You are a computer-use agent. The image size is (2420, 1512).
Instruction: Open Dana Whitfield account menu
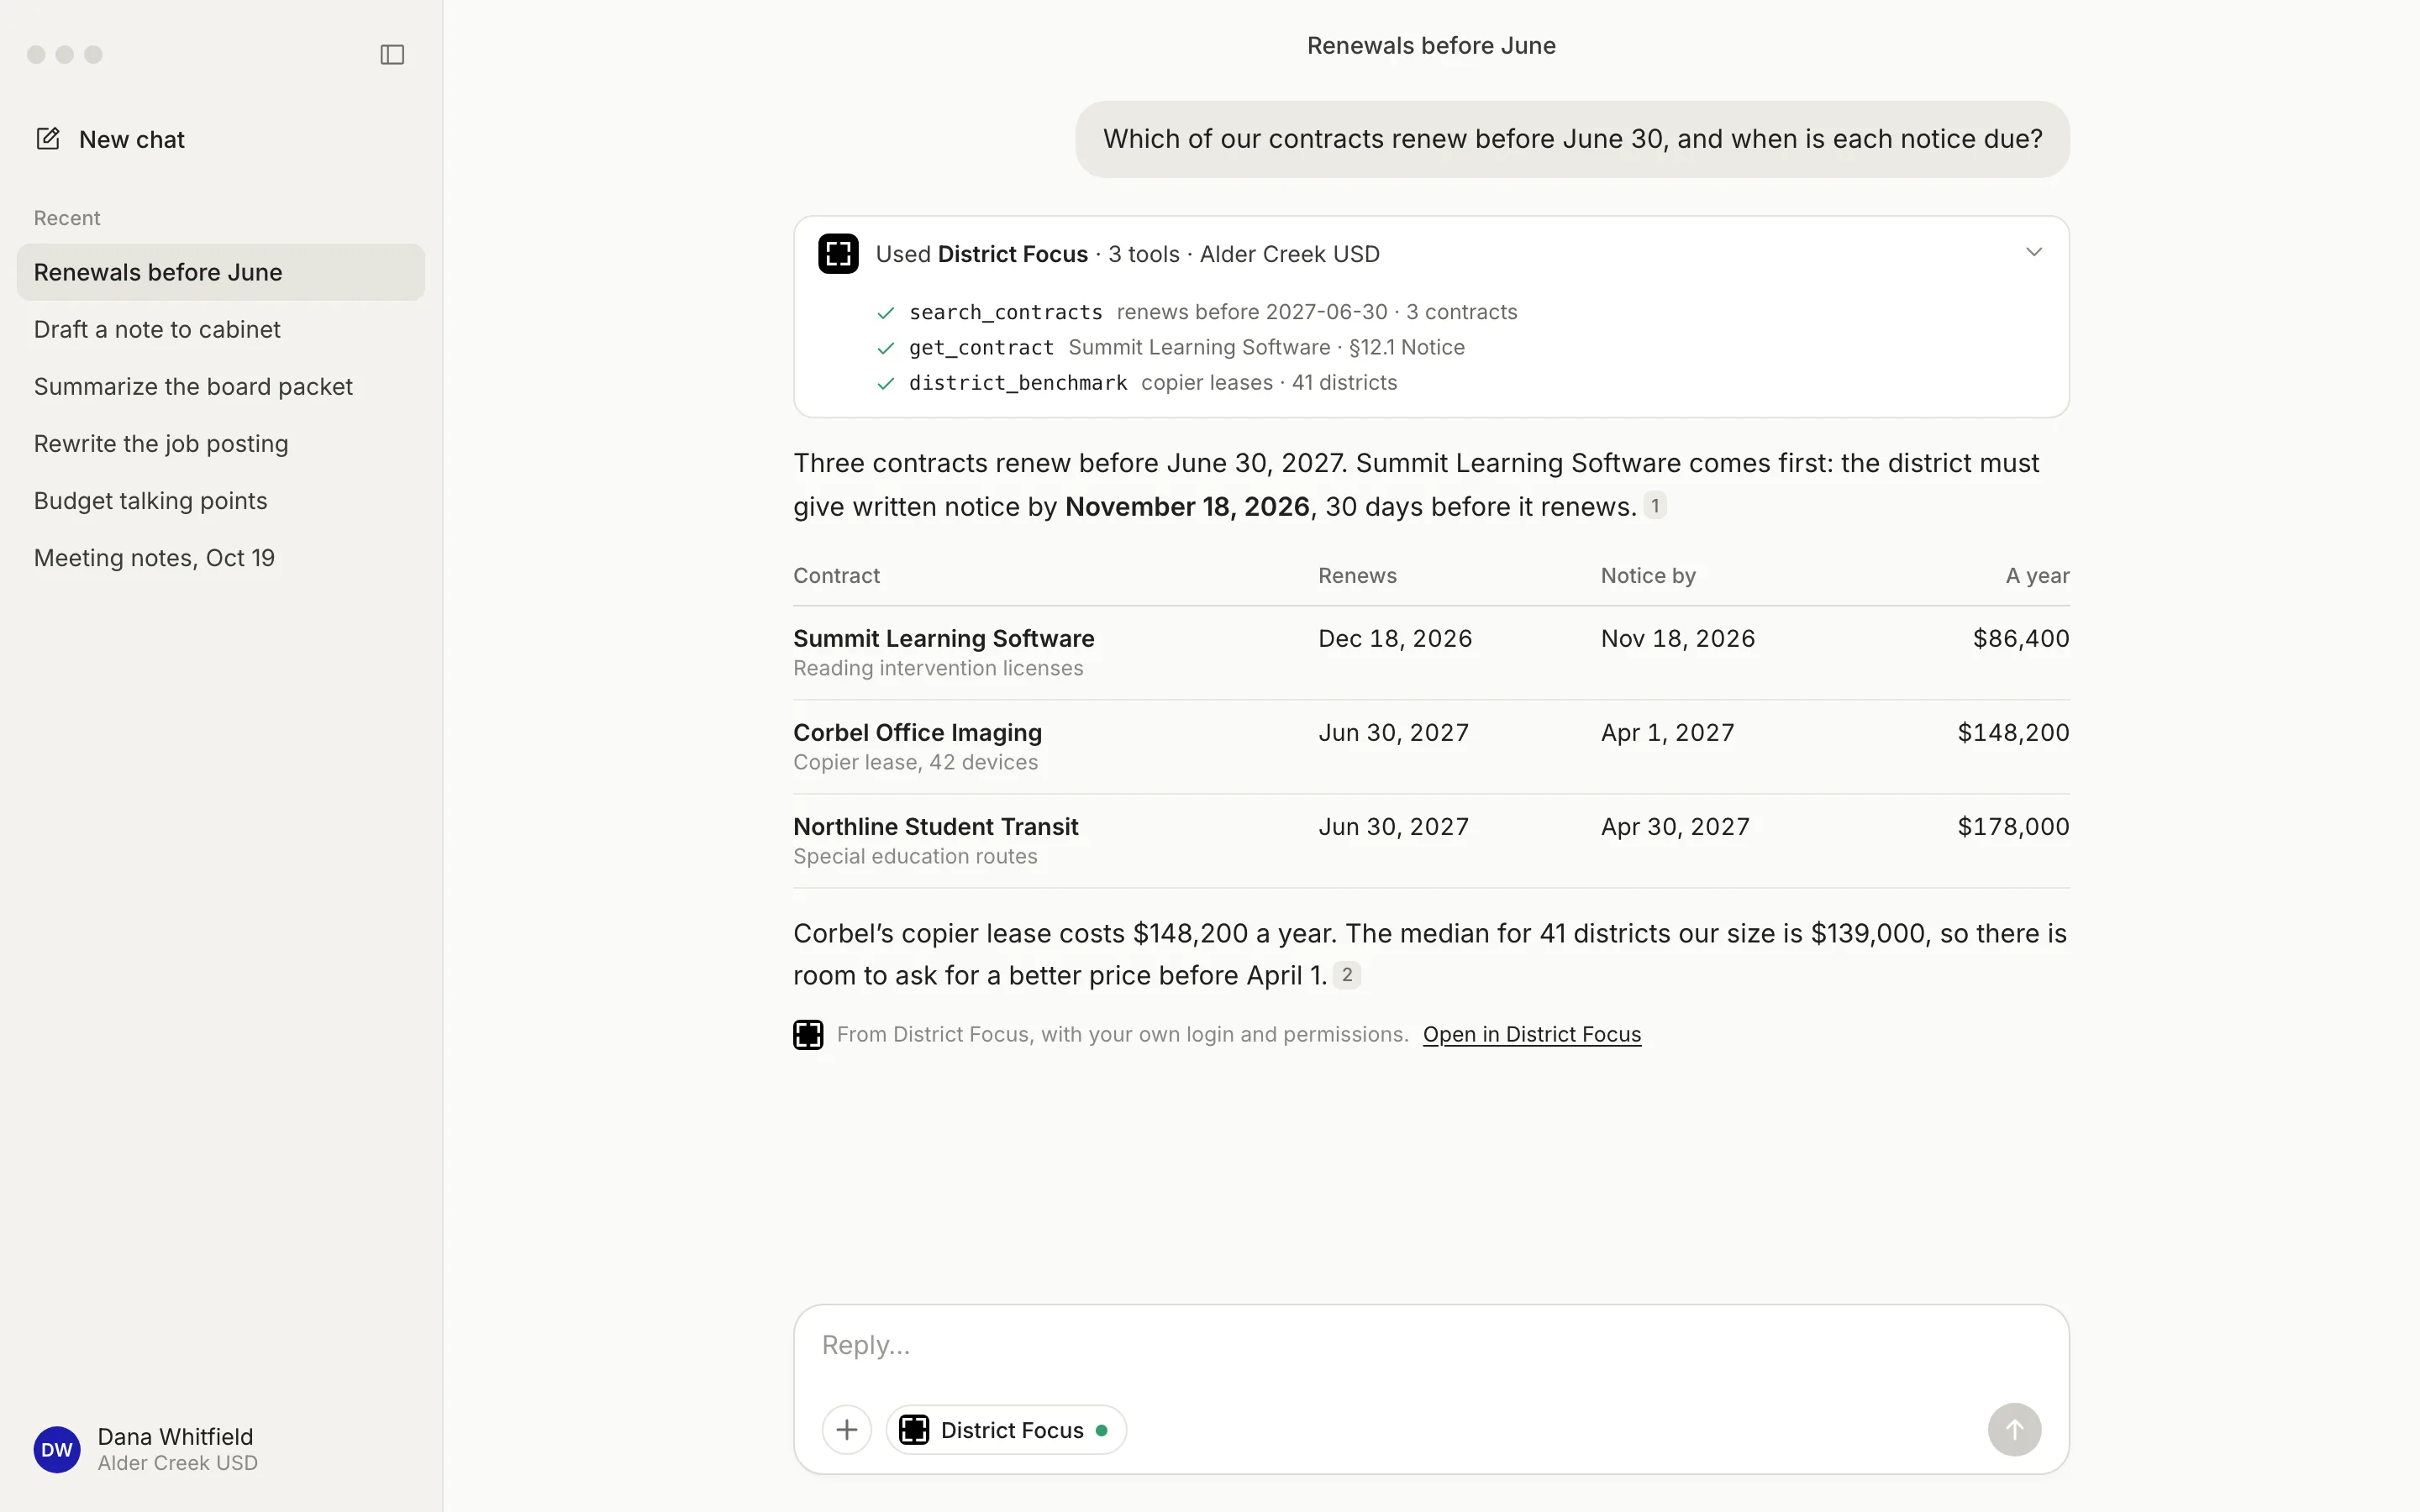pyautogui.click(x=146, y=1449)
